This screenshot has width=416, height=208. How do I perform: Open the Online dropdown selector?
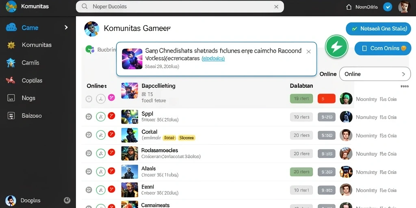(x=375, y=74)
